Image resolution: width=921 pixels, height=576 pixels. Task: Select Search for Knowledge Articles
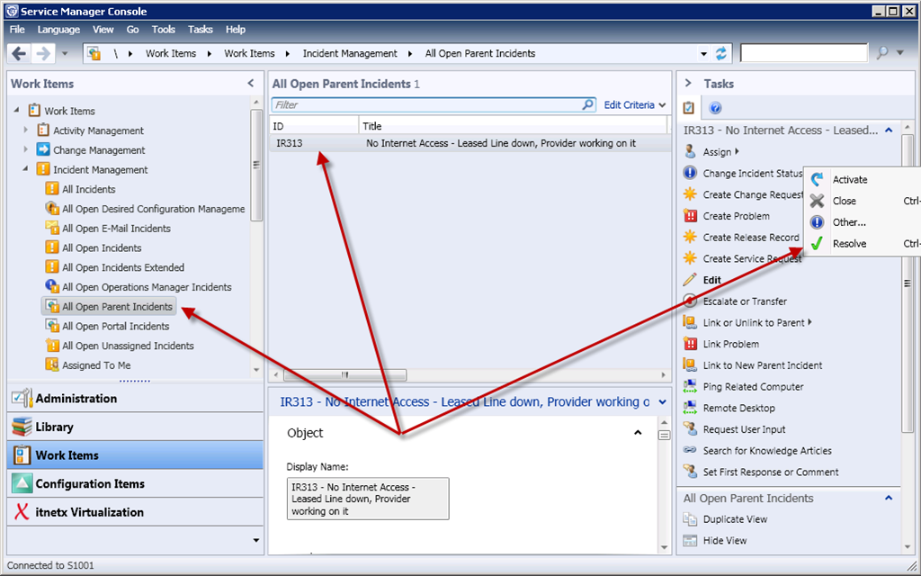767,451
